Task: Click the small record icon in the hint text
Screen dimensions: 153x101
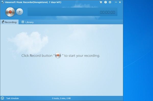Action: pos(58,55)
